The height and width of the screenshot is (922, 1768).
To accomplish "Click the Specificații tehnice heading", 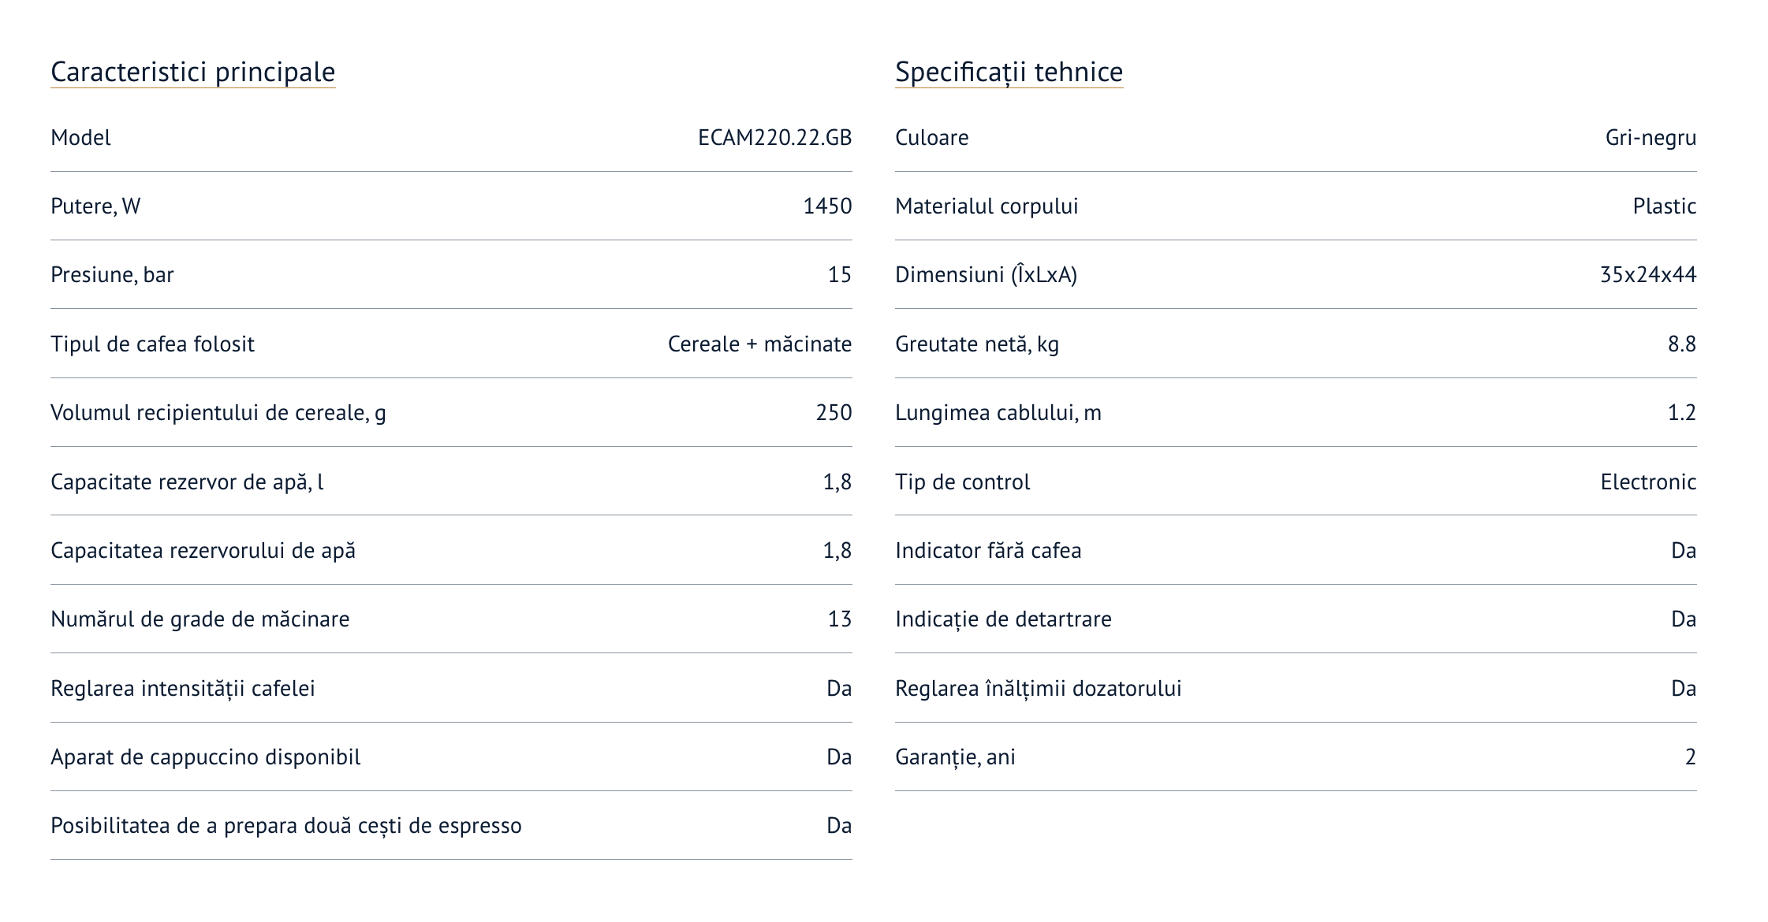I will [x=1009, y=72].
